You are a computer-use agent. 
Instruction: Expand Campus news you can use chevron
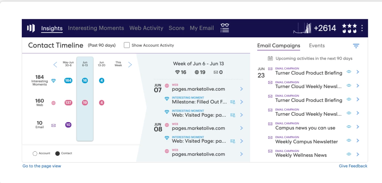click(358, 127)
